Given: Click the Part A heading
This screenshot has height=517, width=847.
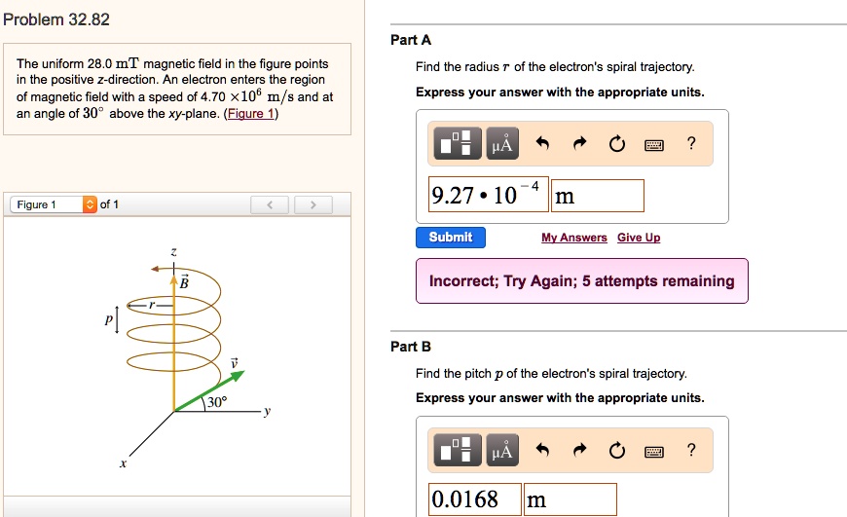Looking at the screenshot, I should [411, 40].
